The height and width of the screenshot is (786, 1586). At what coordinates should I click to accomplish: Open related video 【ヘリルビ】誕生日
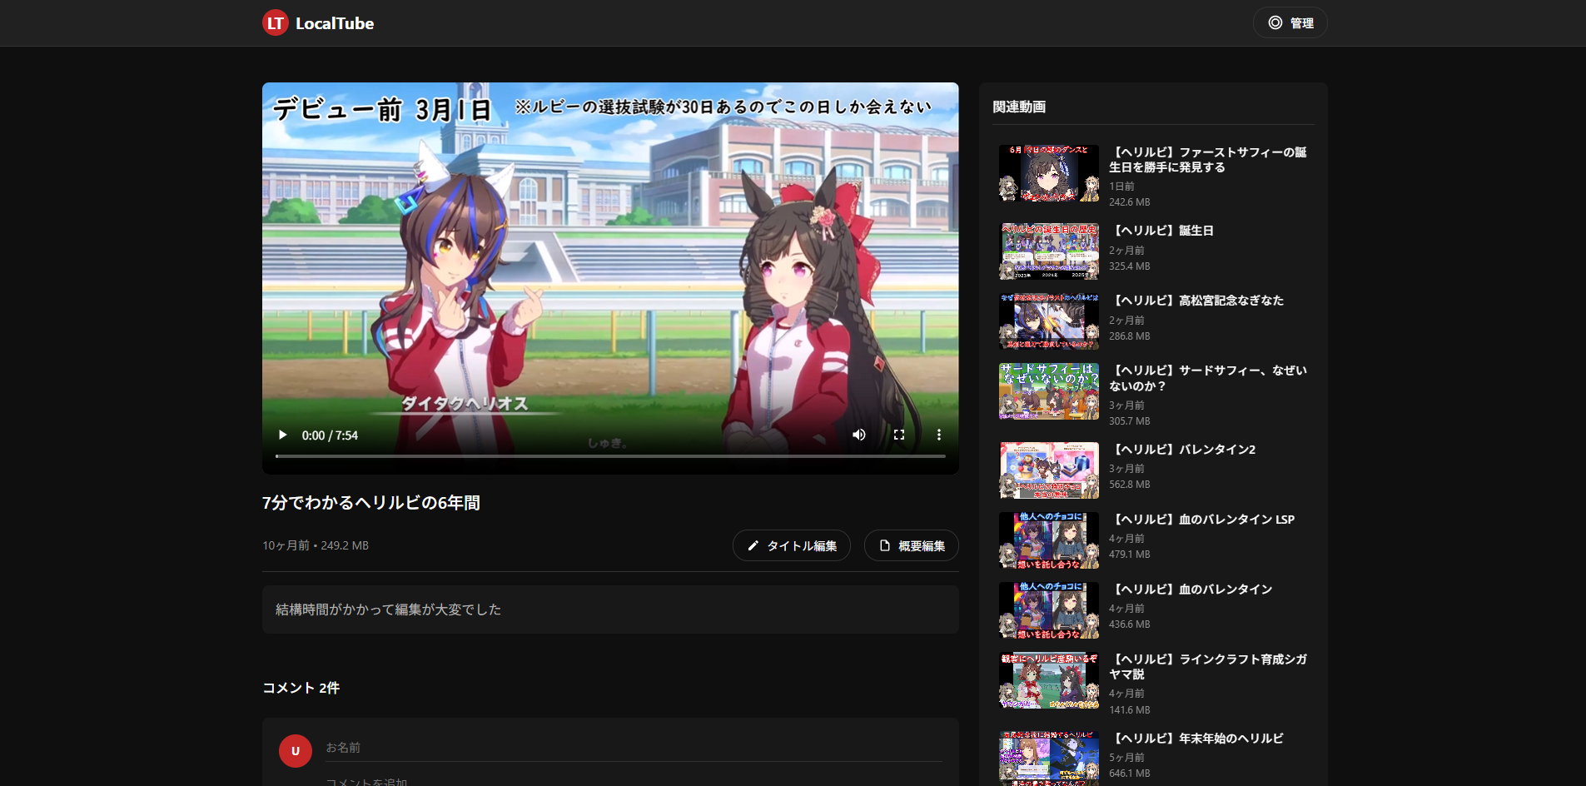[1163, 231]
